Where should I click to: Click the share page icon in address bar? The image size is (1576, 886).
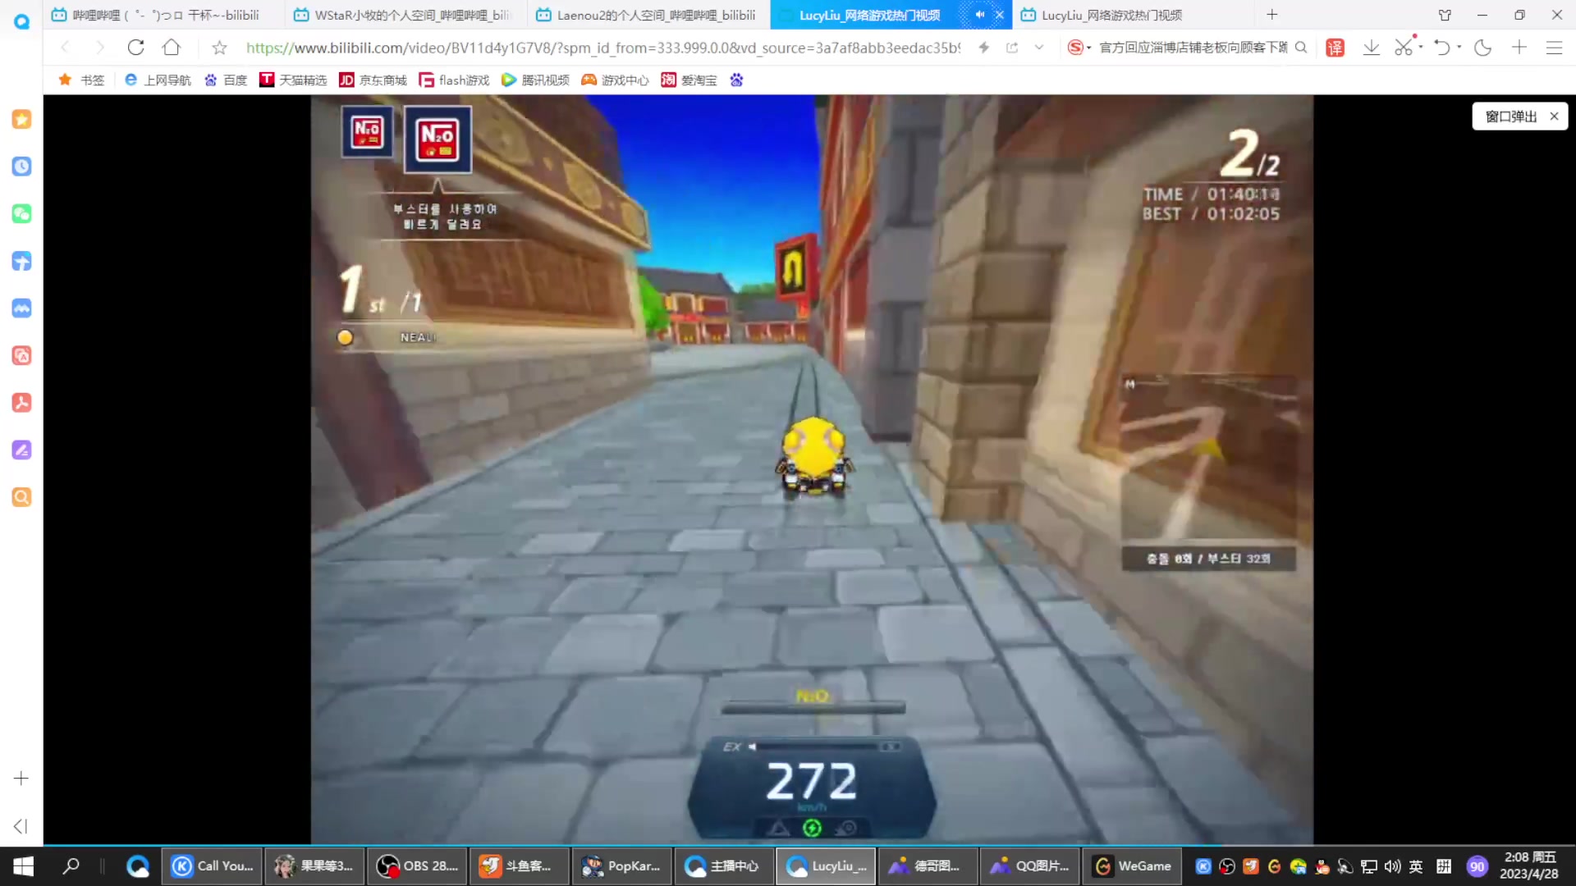pos(1012,48)
